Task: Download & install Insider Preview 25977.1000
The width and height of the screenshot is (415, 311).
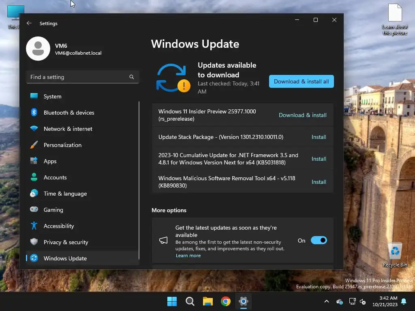Action: [302, 115]
